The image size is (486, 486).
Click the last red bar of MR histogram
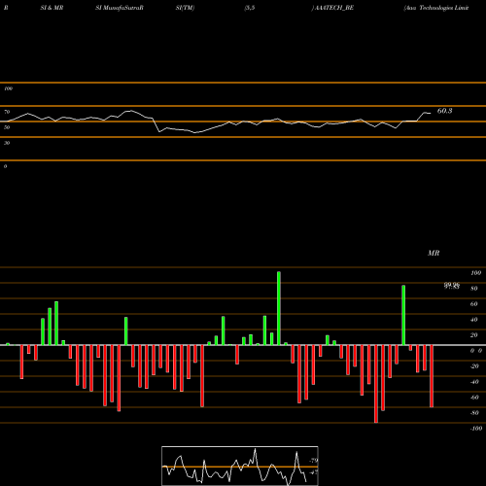(432, 376)
